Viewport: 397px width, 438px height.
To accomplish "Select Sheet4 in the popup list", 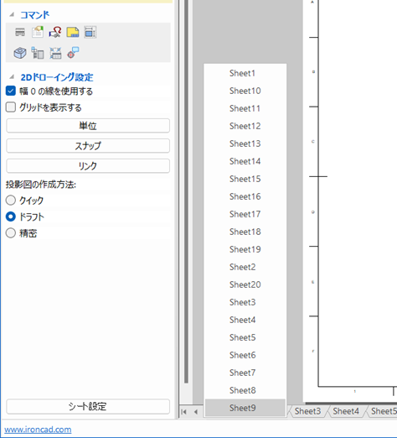I will (x=245, y=320).
